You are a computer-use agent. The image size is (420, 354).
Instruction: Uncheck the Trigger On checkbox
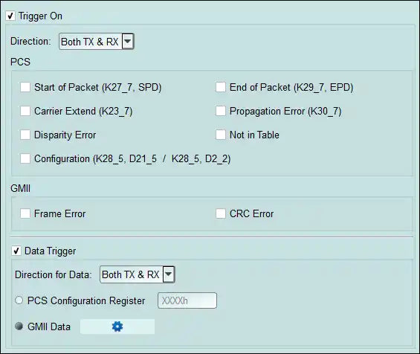point(10,16)
